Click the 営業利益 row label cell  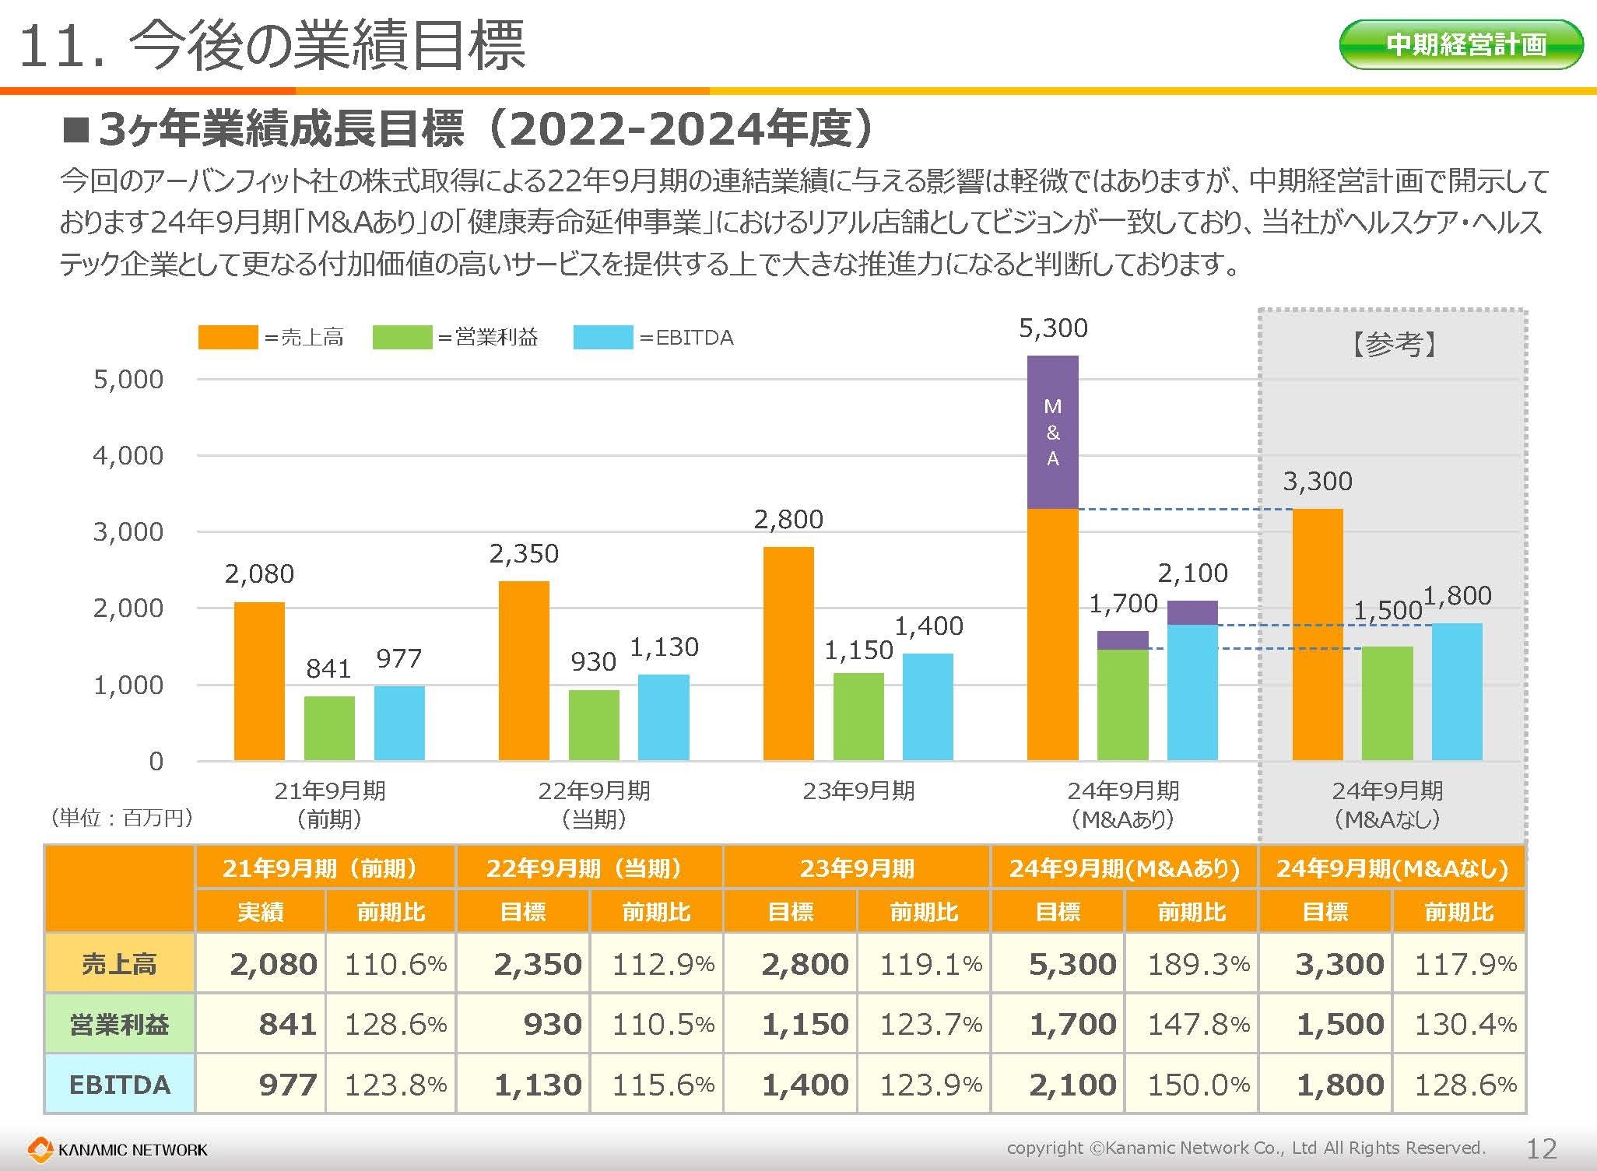119,1024
